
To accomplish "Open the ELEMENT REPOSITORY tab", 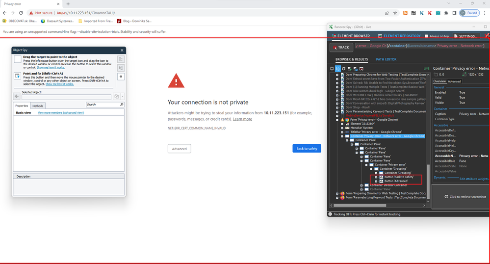I will (x=399, y=36).
